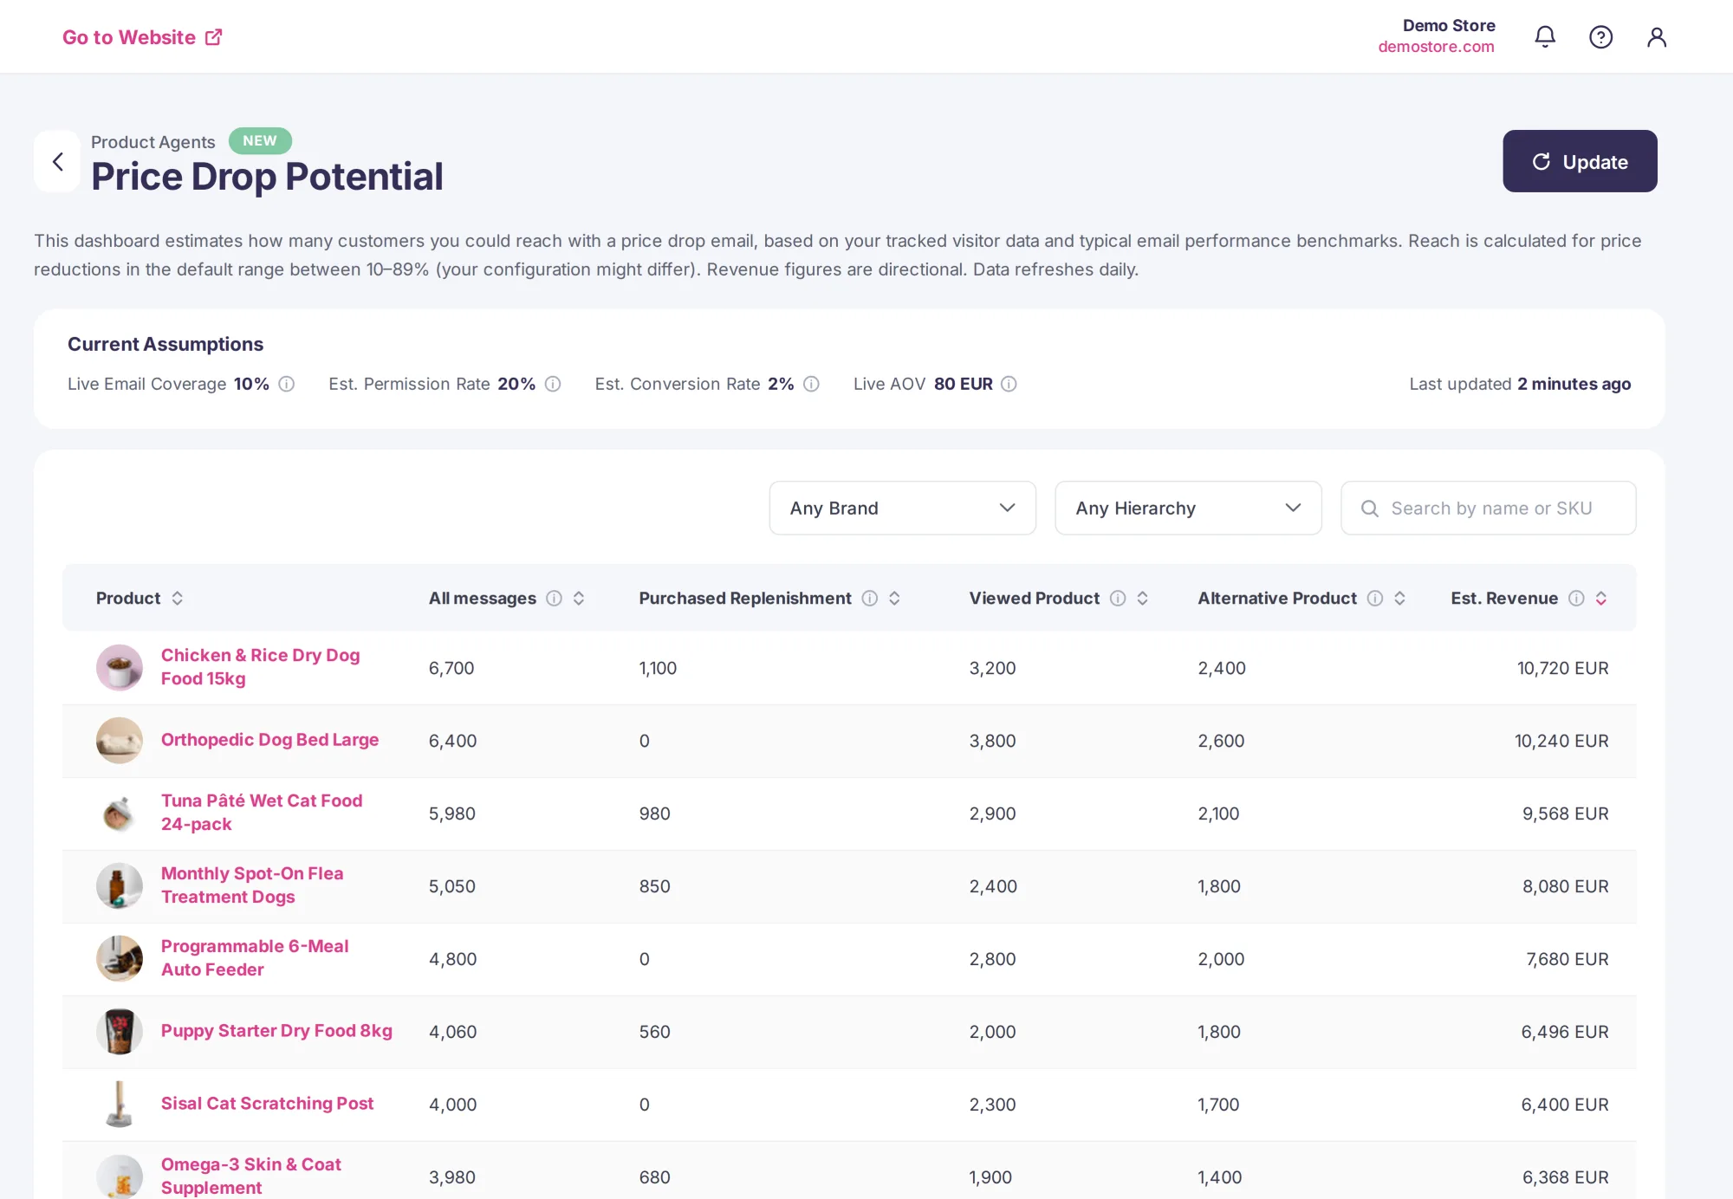Image resolution: width=1733 pixels, height=1199 pixels.
Task: Show info icon for Viewed Product
Action: tap(1118, 598)
